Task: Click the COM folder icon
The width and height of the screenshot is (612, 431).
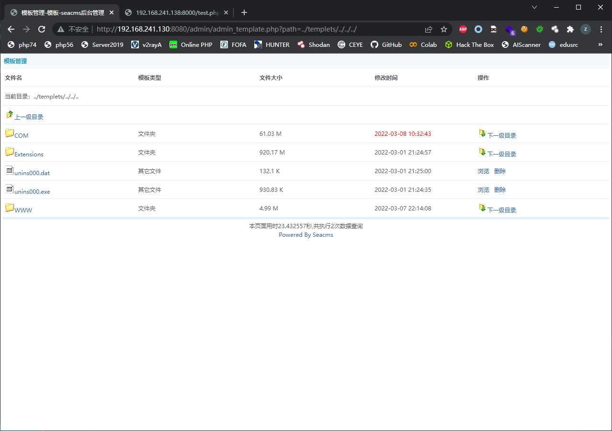Action: pos(10,133)
